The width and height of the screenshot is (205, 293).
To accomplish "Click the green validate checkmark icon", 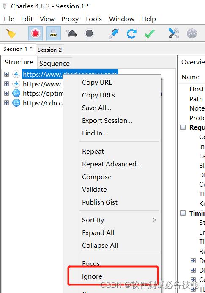I will click(x=150, y=33).
